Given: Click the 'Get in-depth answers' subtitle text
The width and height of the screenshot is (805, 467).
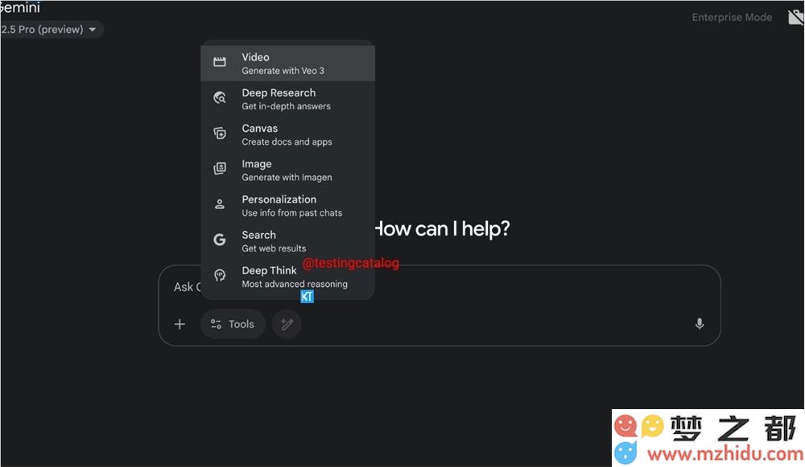Looking at the screenshot, I should coord(287,106).
